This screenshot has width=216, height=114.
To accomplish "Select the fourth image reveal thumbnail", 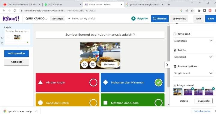I will tap(209, 92).
